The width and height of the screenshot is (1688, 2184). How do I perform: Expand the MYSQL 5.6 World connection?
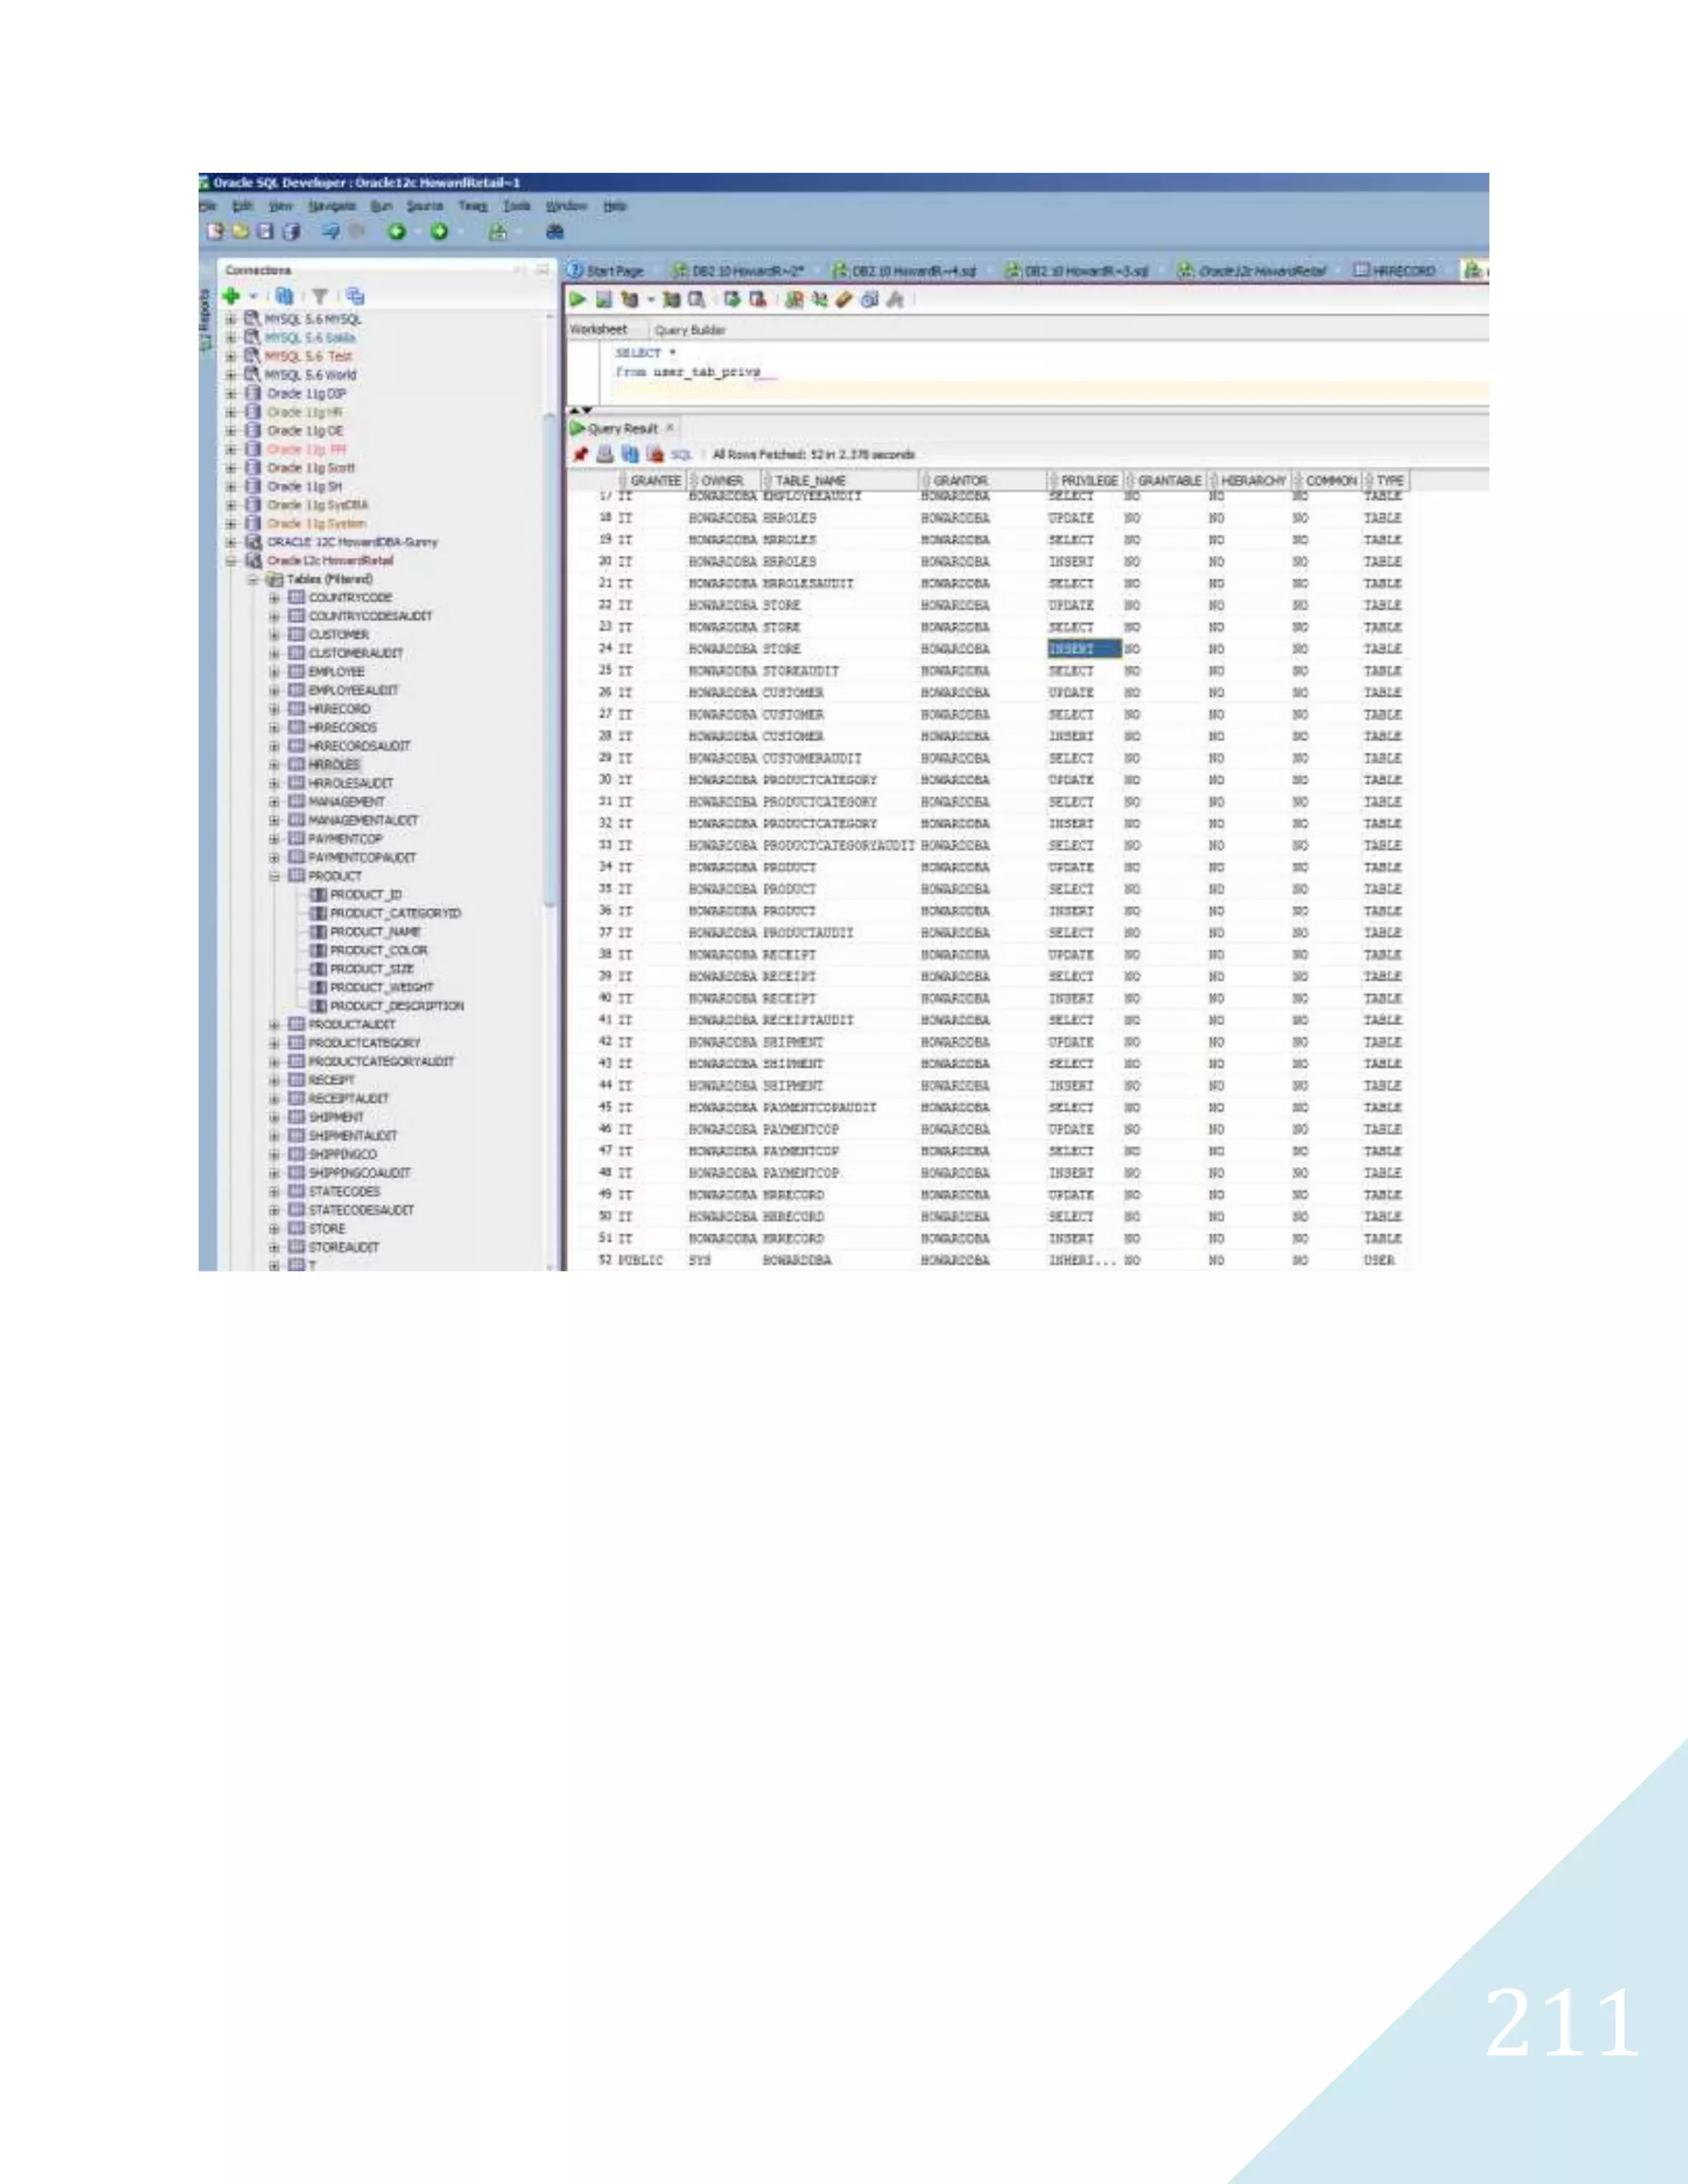231,375
